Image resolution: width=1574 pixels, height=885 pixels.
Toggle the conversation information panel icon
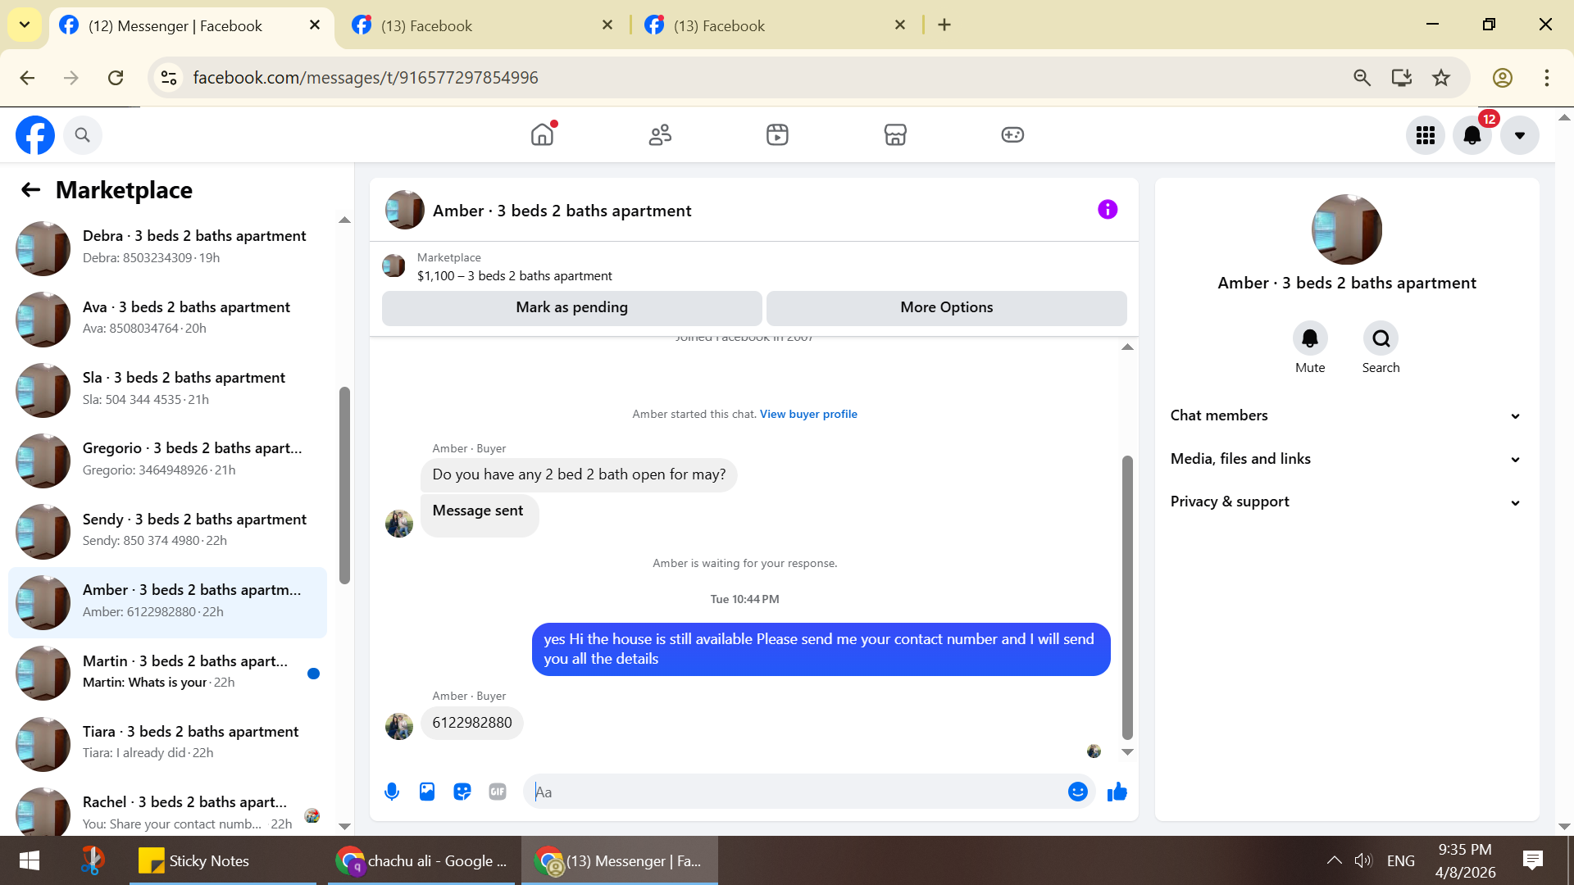click(1108, 210)
